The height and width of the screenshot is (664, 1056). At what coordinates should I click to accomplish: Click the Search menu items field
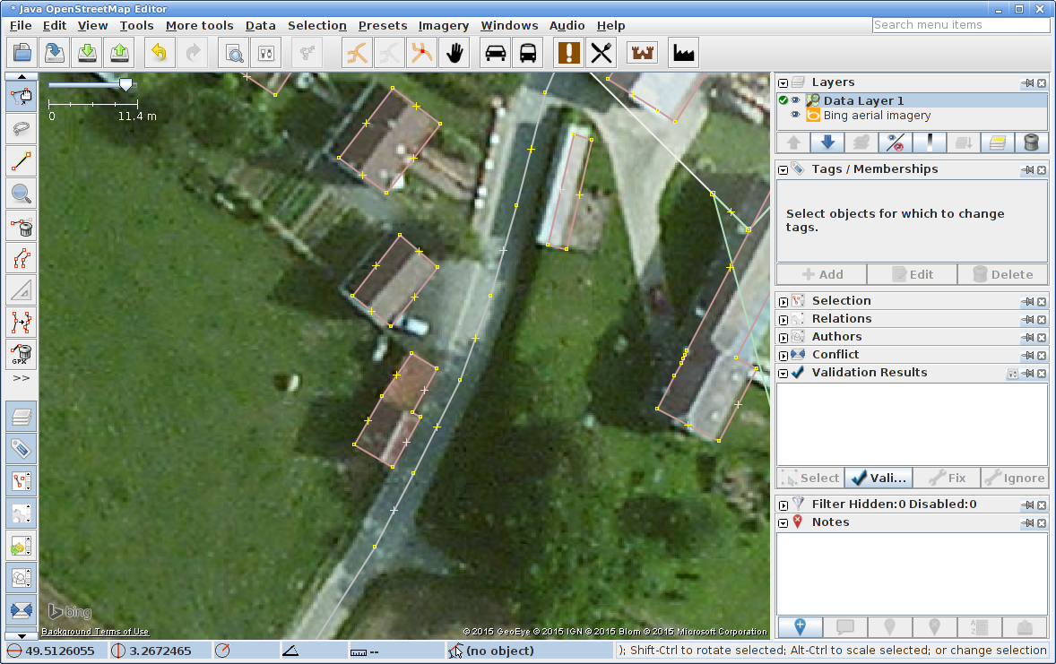coord(960,25)
